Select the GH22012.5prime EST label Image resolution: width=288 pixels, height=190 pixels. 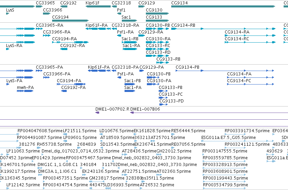point(174,151)
